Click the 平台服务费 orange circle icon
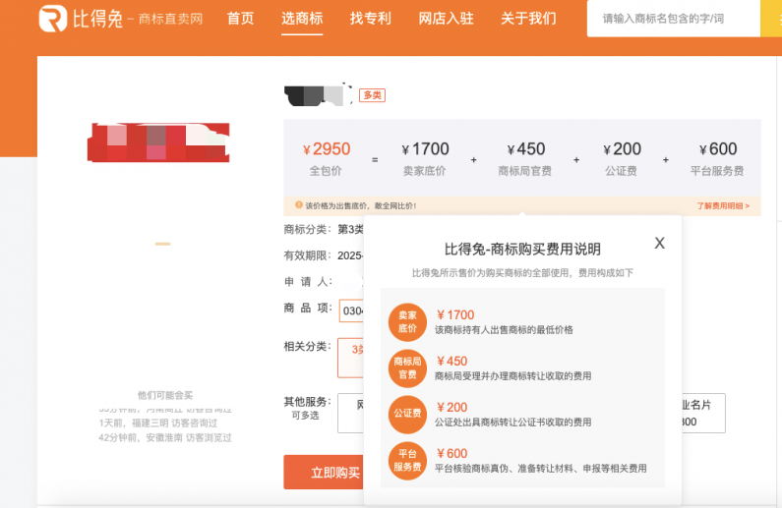The height and width of the screenshot is (508, 782). [407, 461]
